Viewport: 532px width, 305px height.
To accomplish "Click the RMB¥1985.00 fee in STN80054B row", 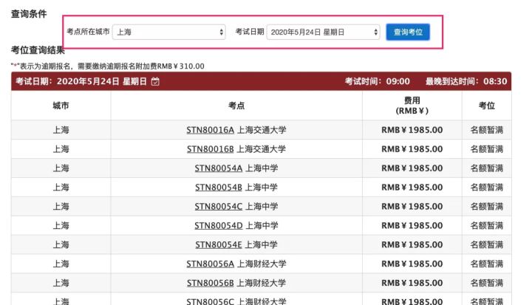I will (x=412, y=188).
